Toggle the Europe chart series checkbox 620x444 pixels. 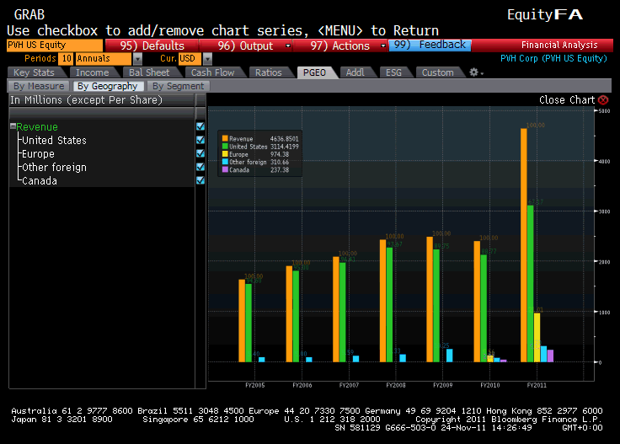coord(200,153)
